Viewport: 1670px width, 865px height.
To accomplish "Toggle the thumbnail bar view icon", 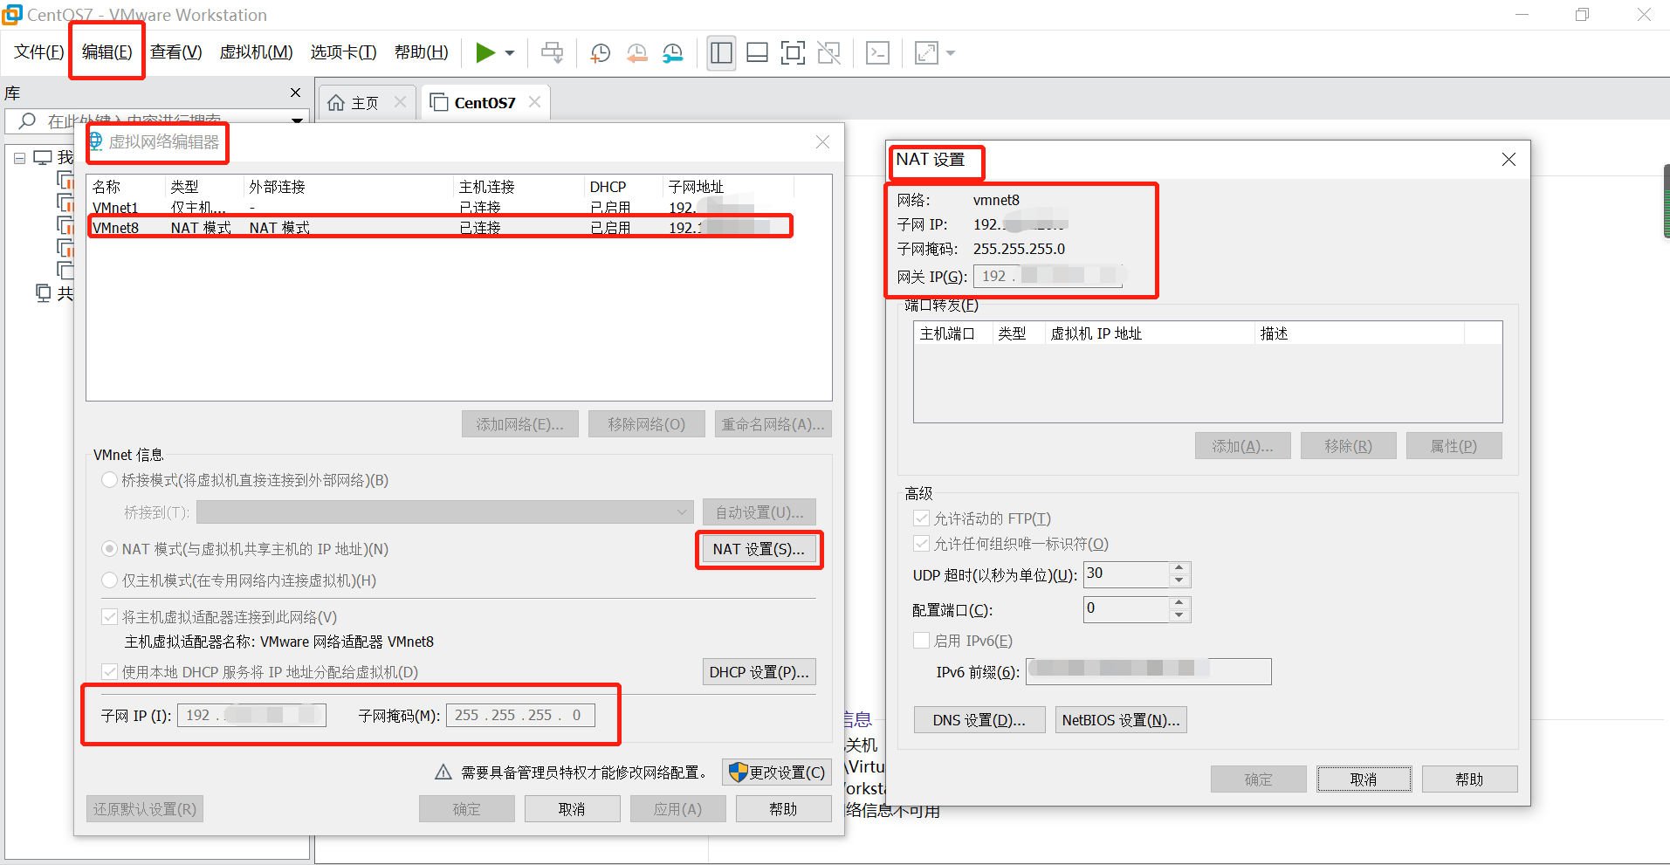I will coord(757,53).
